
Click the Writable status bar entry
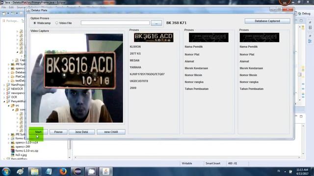coord(186,163)
